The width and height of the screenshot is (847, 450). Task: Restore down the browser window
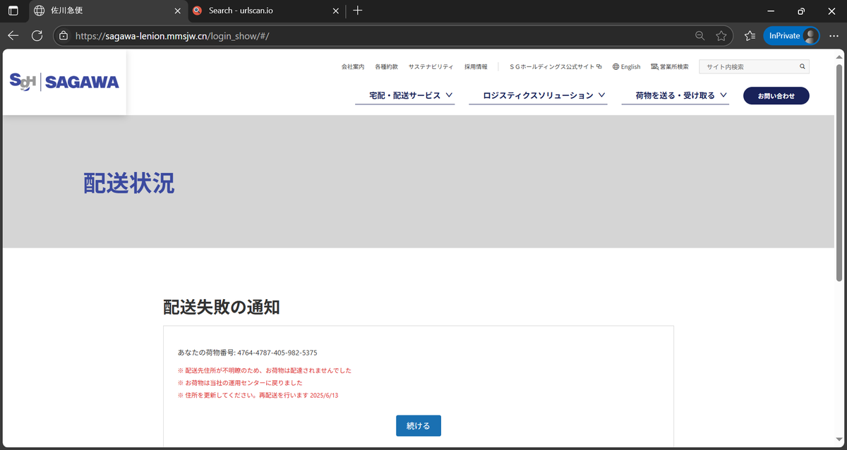[801, 11]
